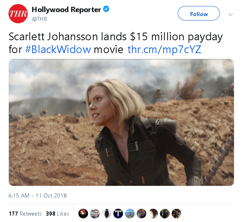Click the blue verified checkmark badge
Viewport: 244px width, 222px height.
[x=106, y=9]
